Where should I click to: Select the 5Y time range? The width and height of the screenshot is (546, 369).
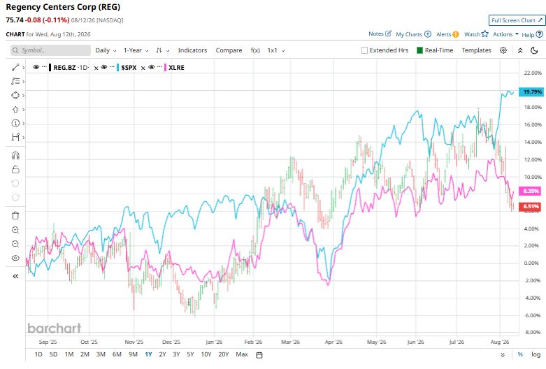pos(190,354)
